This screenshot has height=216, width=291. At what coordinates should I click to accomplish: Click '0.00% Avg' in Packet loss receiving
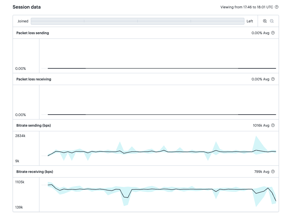261,79
